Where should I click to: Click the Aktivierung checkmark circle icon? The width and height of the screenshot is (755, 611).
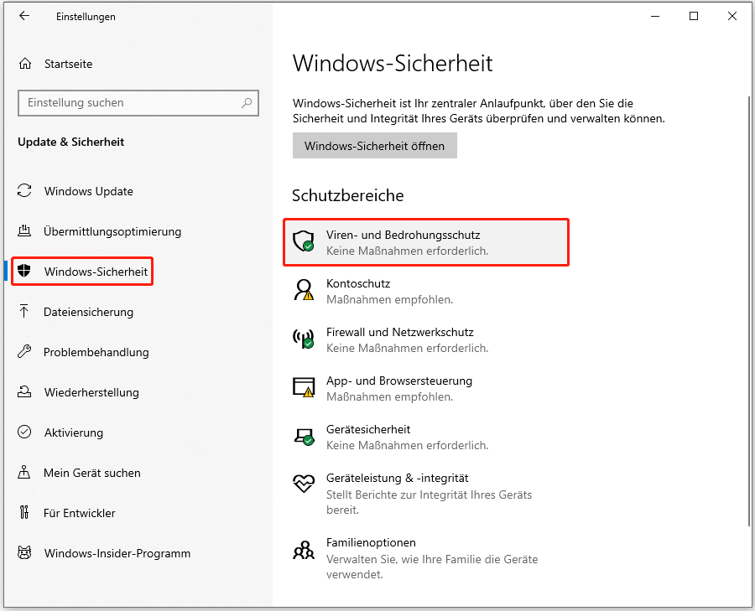[24, 432]
